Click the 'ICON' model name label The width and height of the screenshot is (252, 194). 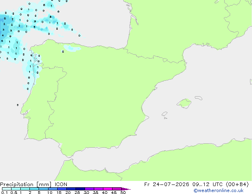point(61,184)
